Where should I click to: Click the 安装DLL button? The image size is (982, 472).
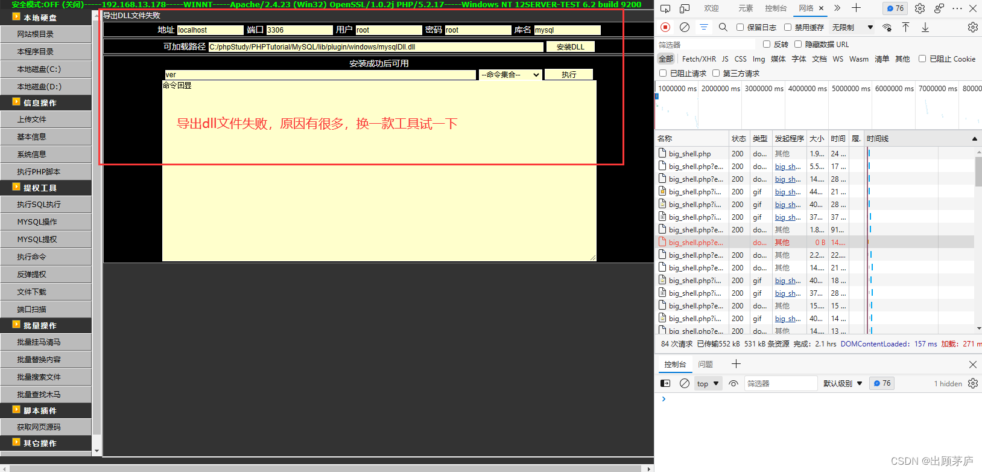pos(570,46)
